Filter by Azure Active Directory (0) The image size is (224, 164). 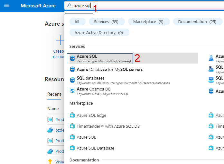(x=99, y=32)
